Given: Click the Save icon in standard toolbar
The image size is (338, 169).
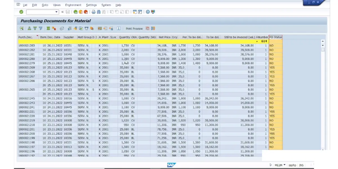Looking at the screenshot, I should tap(68, 12).
